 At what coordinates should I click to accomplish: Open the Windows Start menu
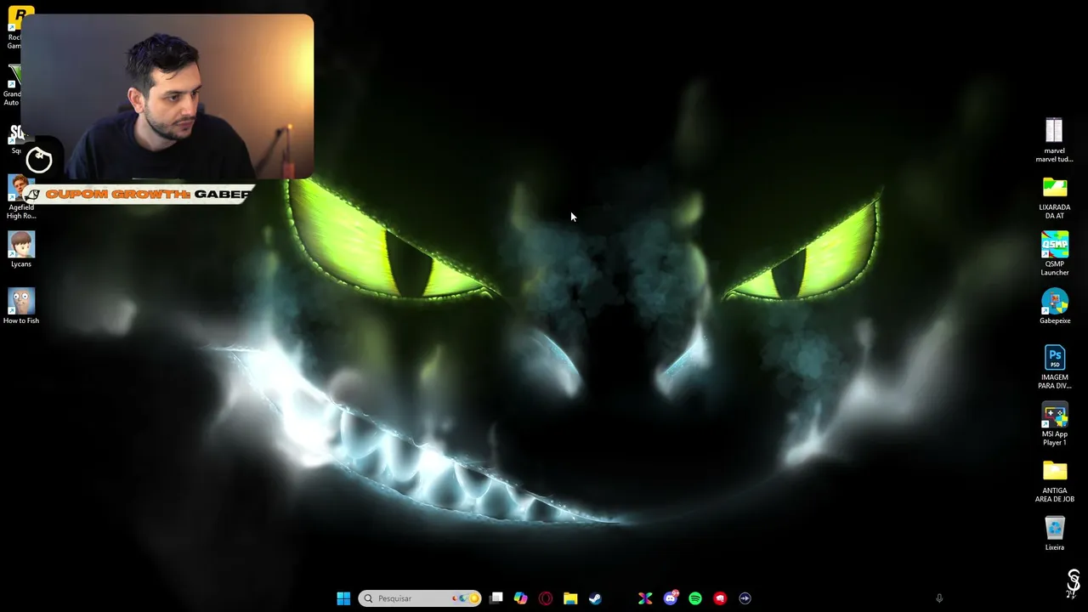(343, 598)
